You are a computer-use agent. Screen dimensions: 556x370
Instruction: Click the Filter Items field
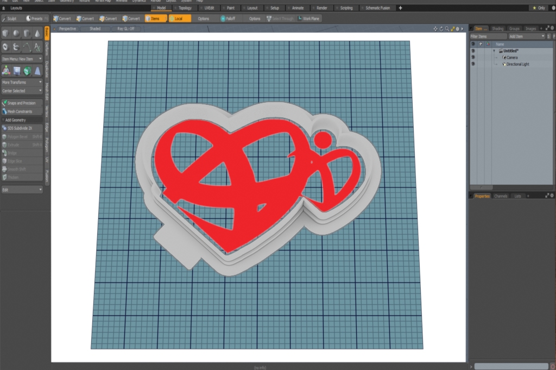(x=488, y=36)
